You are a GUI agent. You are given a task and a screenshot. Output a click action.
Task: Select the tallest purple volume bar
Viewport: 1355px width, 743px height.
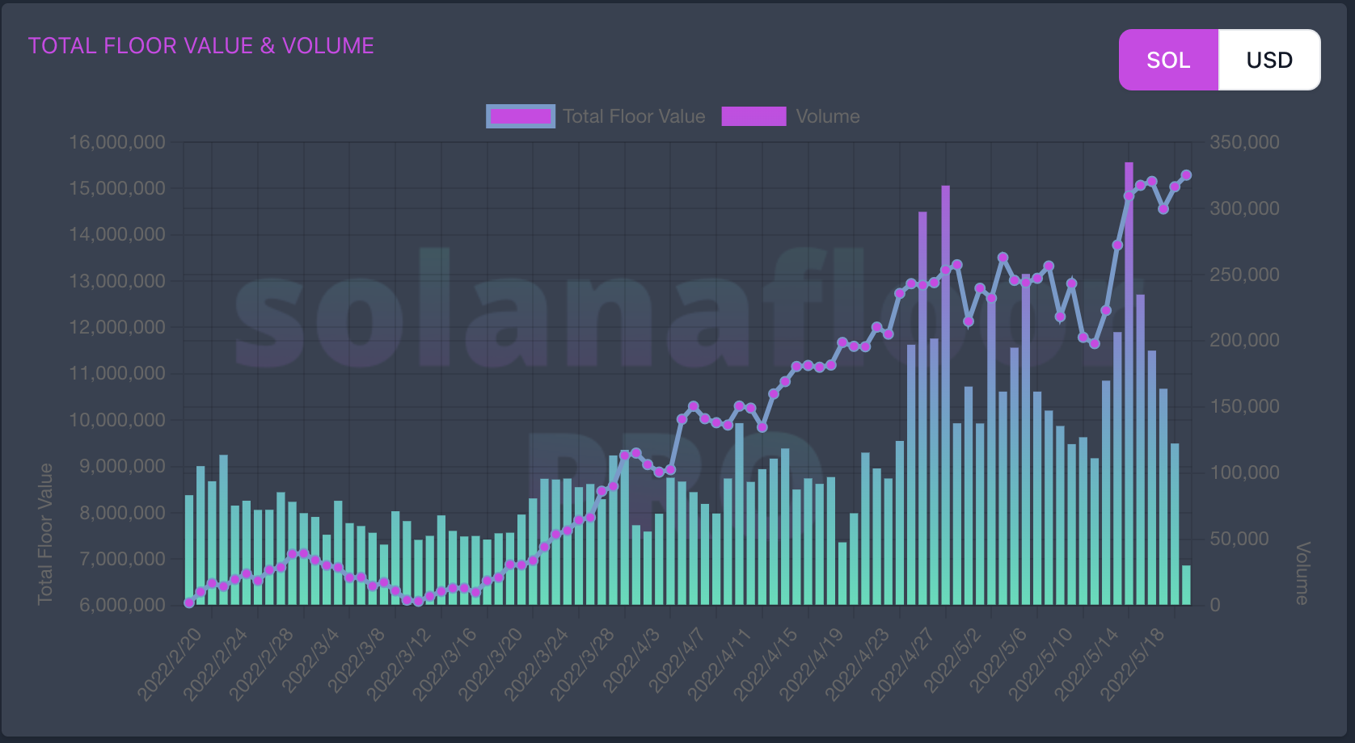tap(1129, 383)
